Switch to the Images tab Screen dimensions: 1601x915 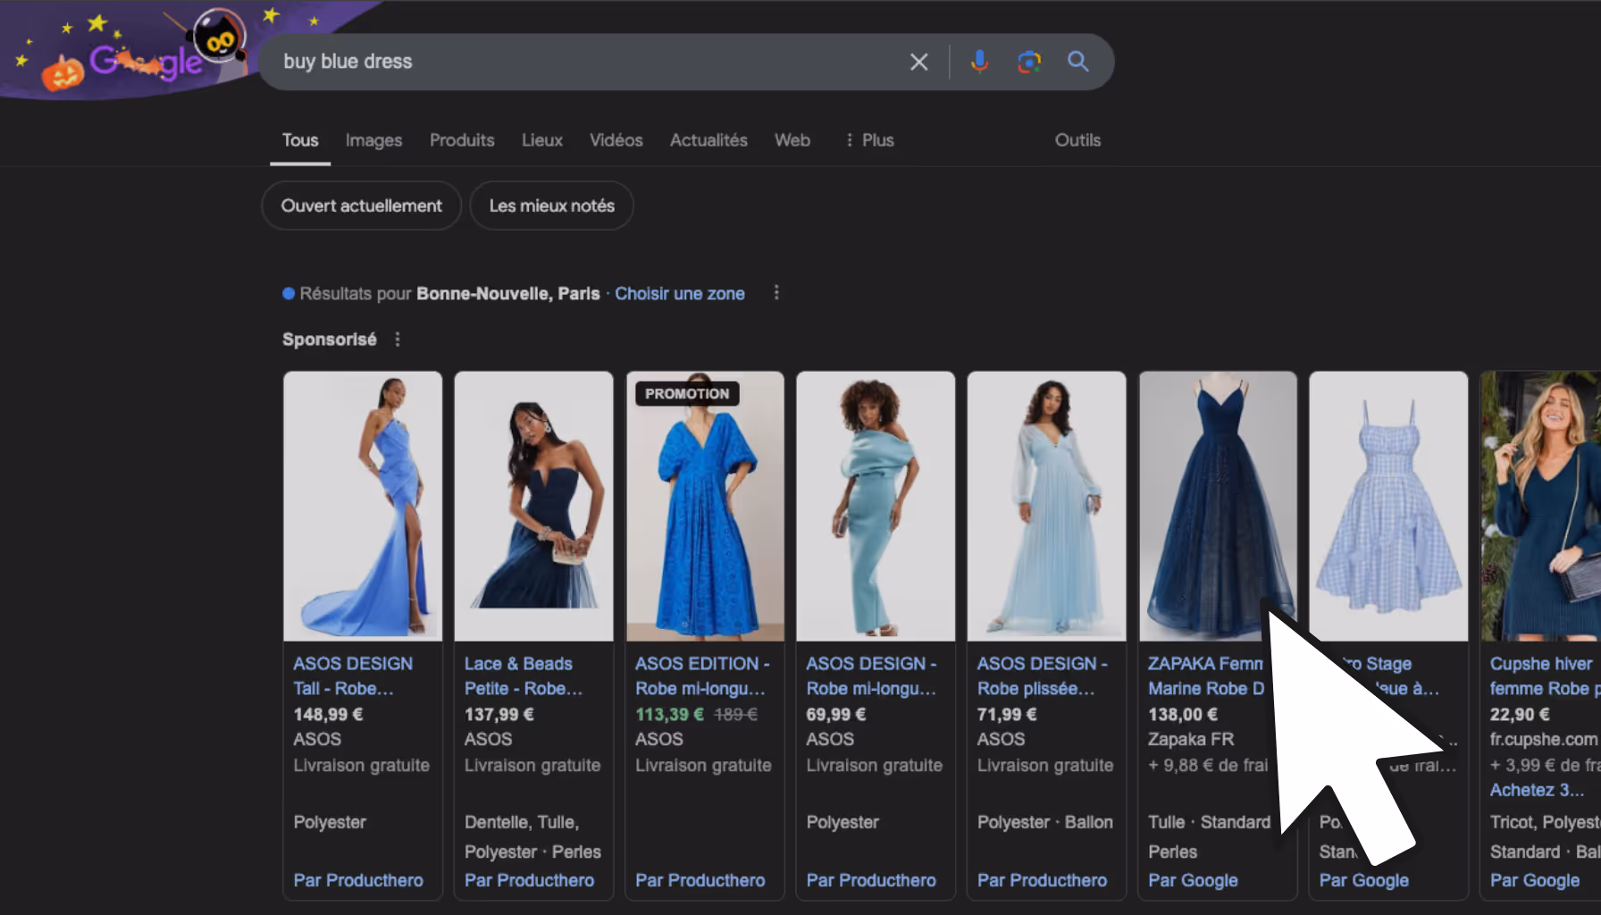pyautogui.click(x=373, y=140)
